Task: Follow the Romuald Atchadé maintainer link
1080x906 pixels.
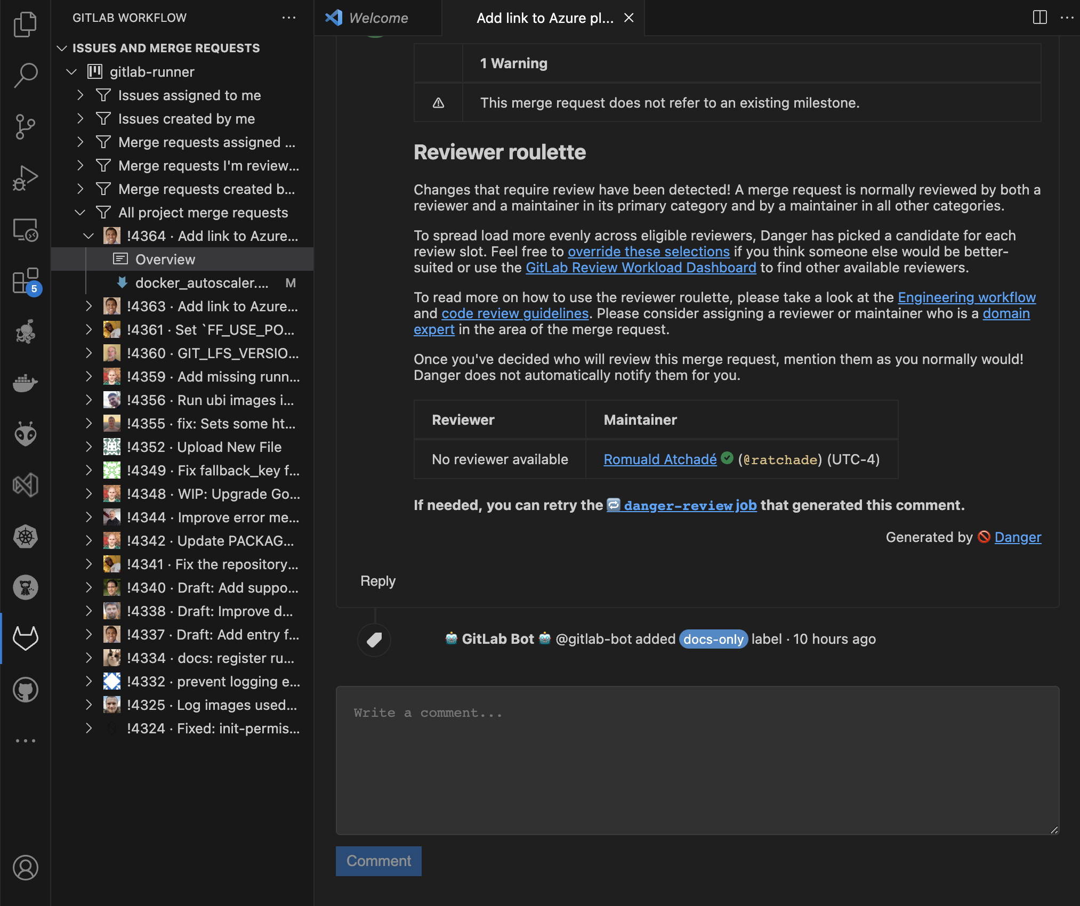Action: (x=660, y=459)
